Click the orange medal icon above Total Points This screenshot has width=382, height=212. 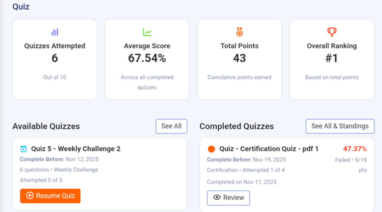[x=239, y=32]
